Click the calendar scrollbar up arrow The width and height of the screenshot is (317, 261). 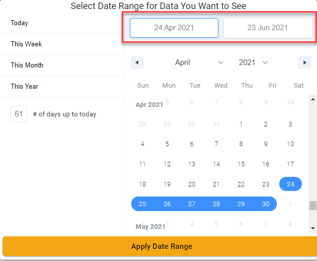click(x=313, y=99)
